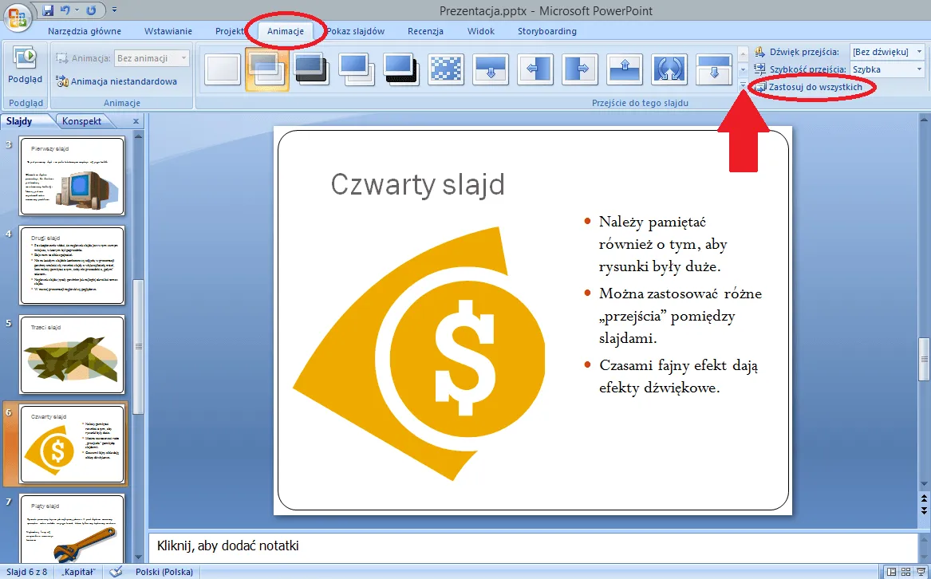
Task: Select the wipe up transition
Action: click(x=625, y=69)
